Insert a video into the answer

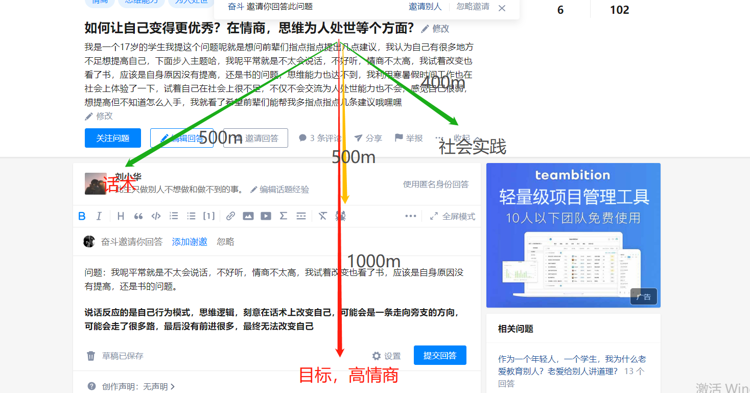pos(266,216)
